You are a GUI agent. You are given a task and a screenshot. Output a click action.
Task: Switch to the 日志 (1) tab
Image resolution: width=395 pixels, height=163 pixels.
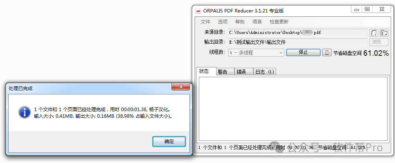tap(265, 72)
